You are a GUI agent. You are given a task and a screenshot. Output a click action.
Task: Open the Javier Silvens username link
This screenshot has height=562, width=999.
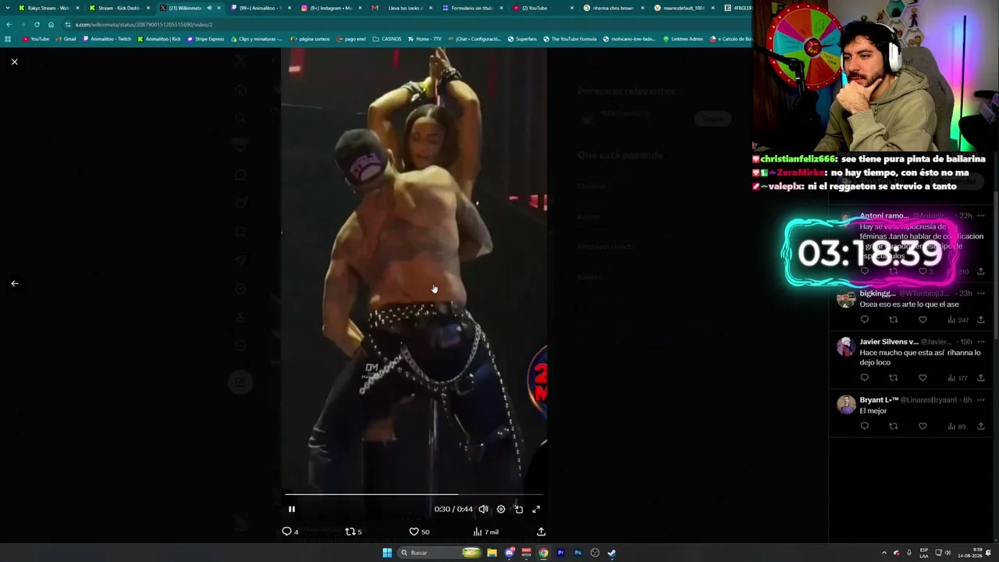889,342
